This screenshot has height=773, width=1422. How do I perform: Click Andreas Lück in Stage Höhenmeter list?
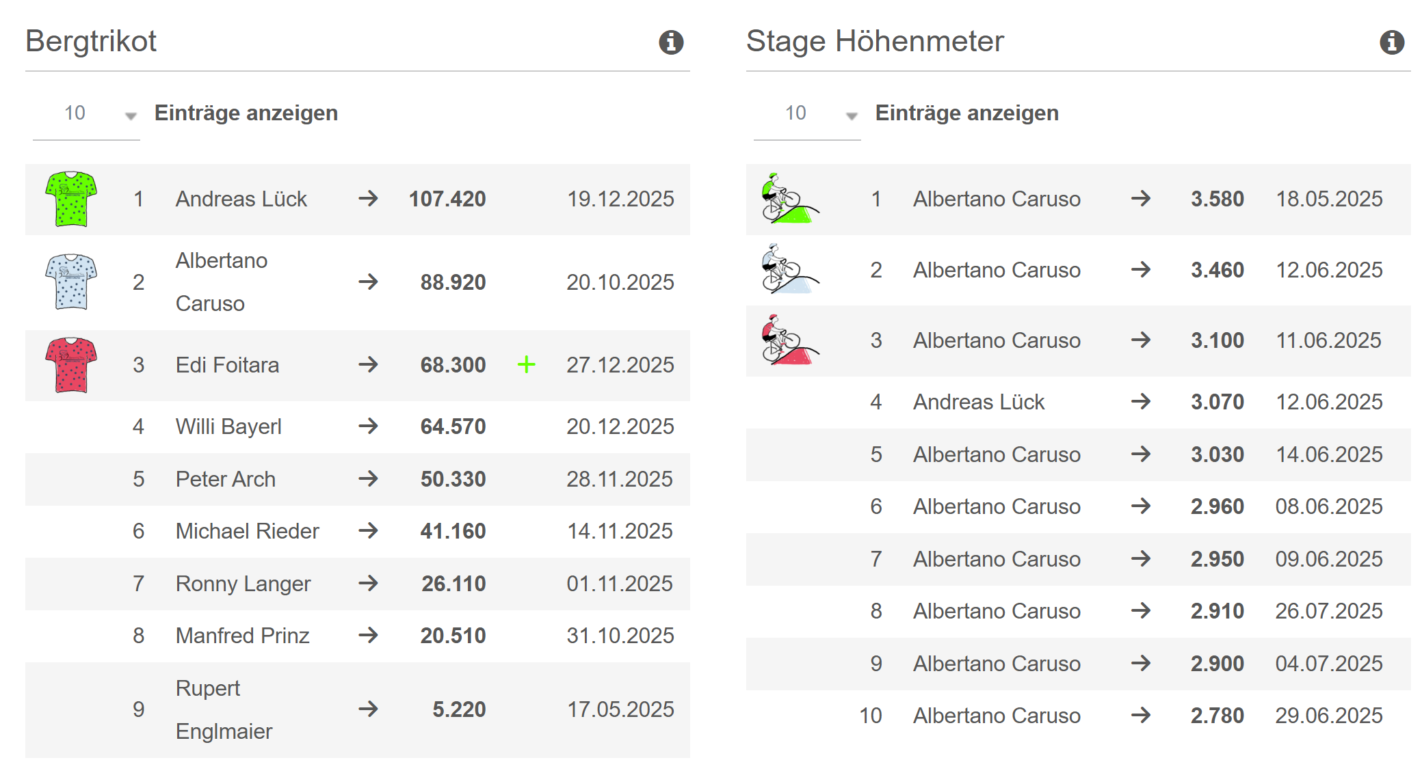[x=978, y=402]
